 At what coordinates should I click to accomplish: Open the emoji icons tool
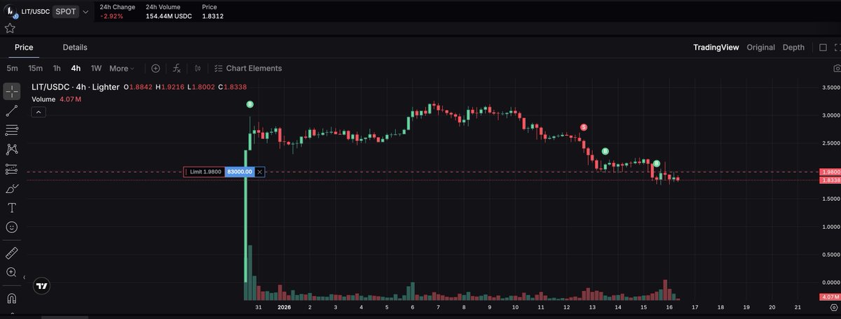click(x=11, y=227)
